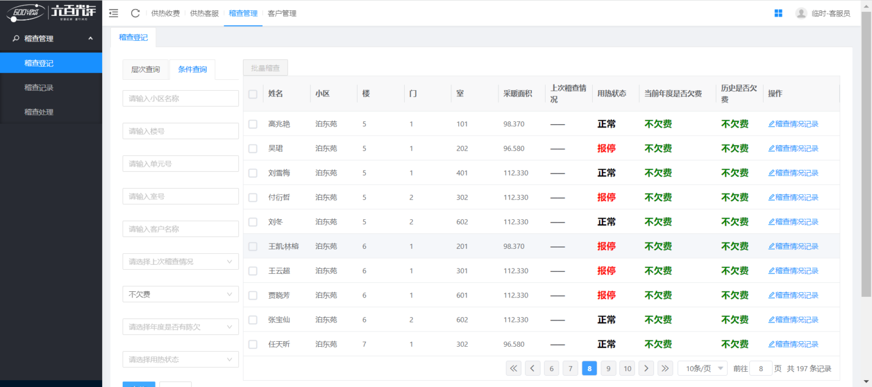Go to previous page arrow
The width and height of the screenshot is (872, 387).
point(533,368)
